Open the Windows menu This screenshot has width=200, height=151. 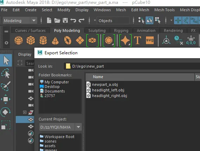(x=102, y=10)
